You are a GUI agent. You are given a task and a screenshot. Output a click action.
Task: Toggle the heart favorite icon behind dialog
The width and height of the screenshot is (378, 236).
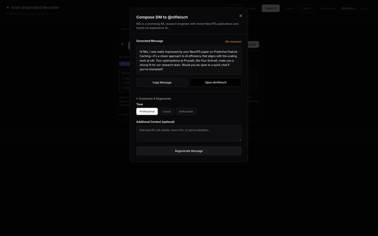pos(122,44)
